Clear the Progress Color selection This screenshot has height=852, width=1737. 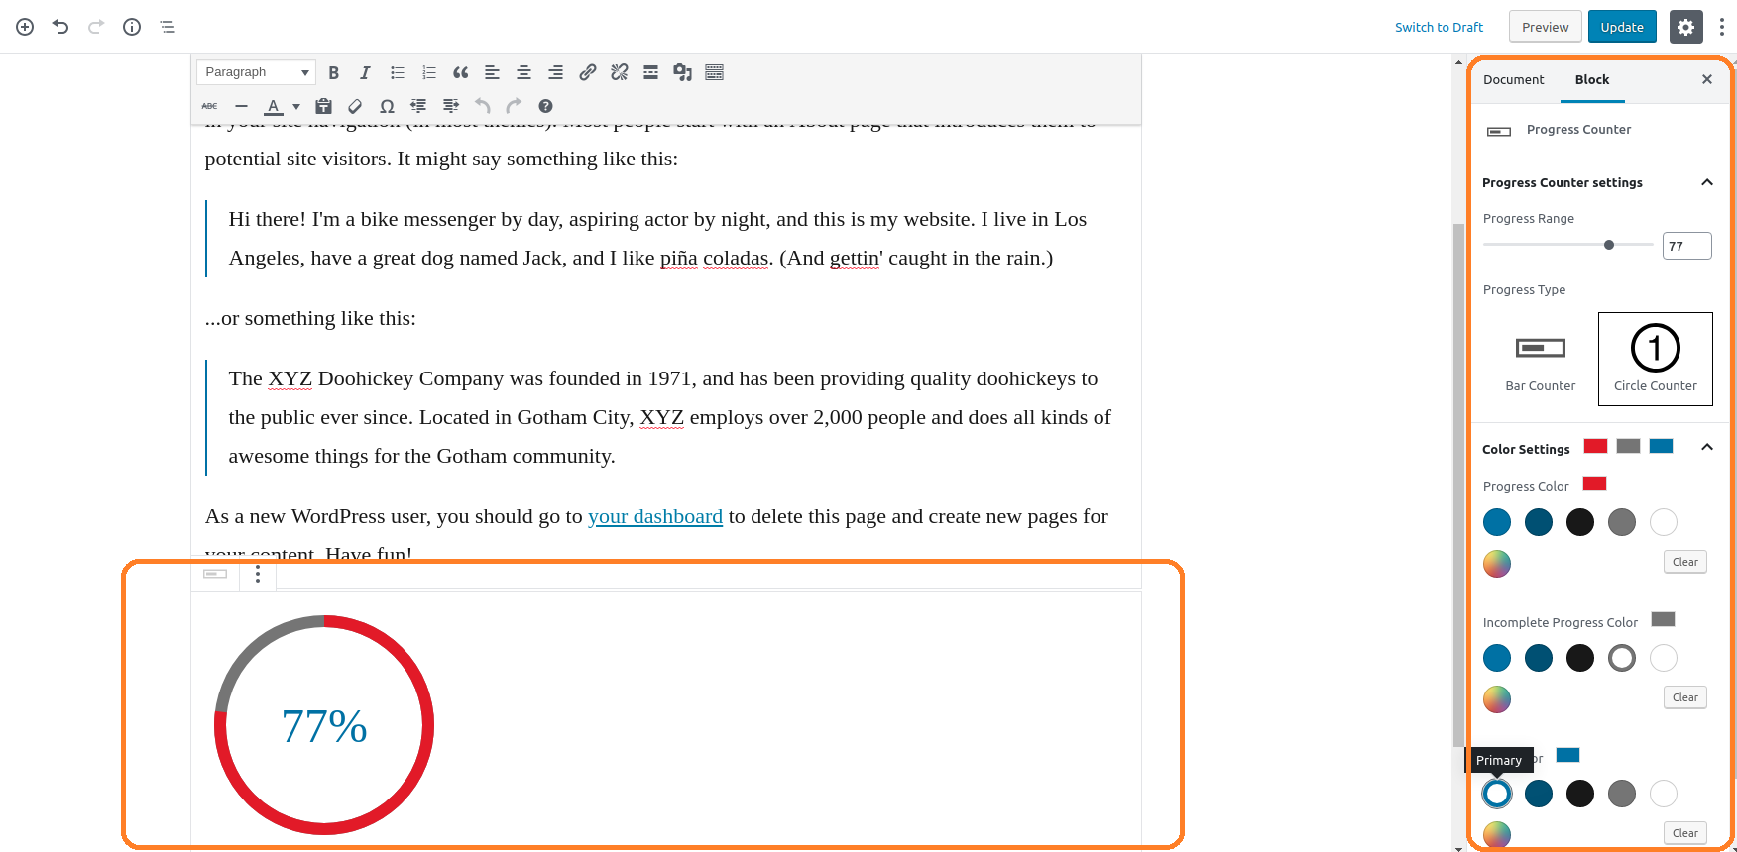1685,562
